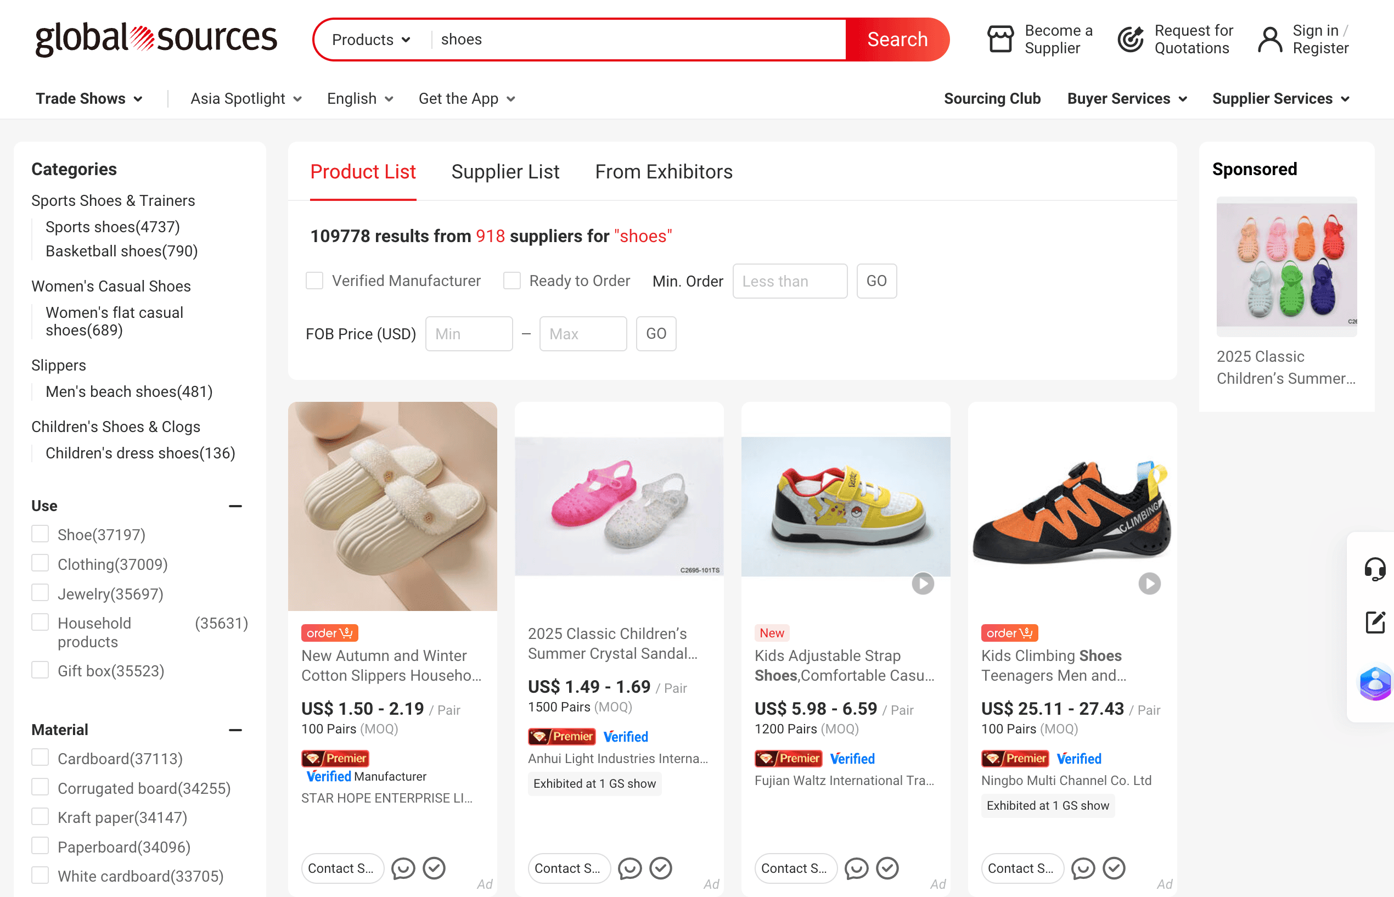Collapse the Use filter section
The image size is (1394, 897).
[x=235, y=506]
